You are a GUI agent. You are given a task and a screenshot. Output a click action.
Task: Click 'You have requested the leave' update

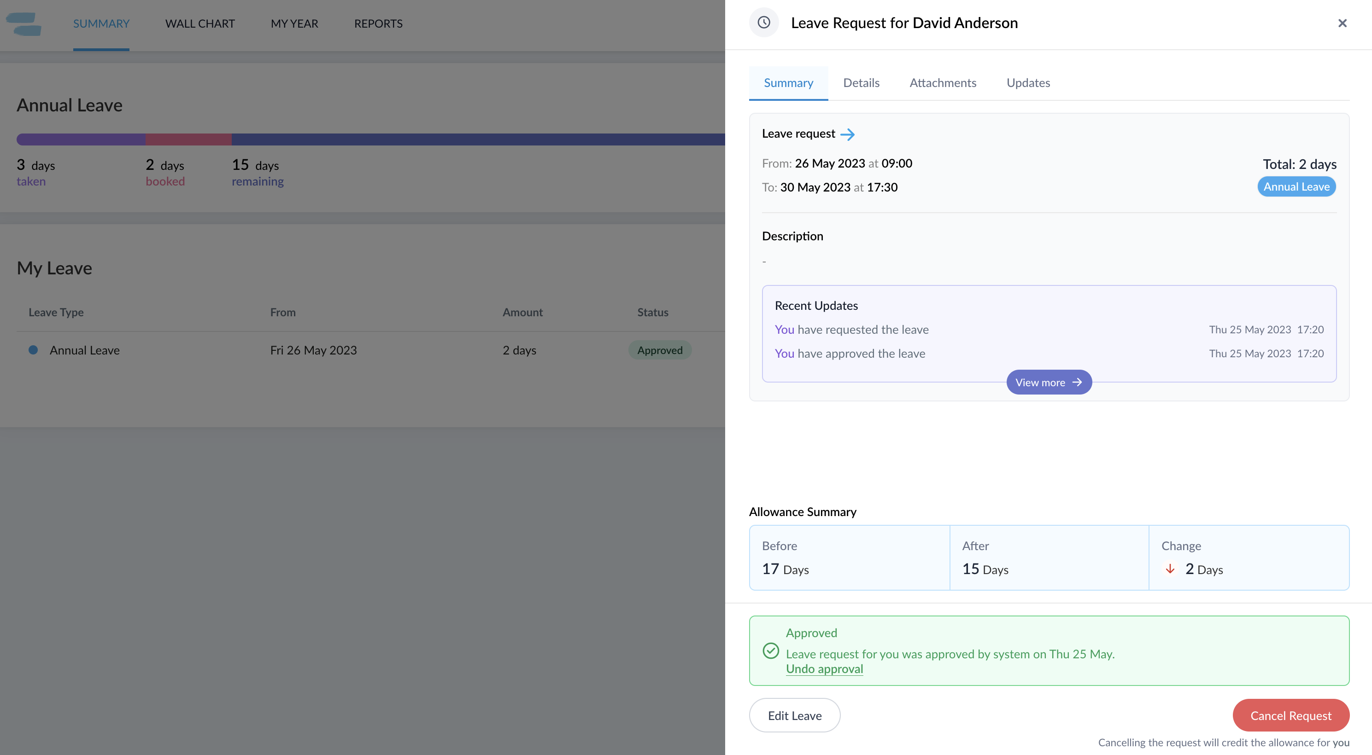(x=852, y=329)
